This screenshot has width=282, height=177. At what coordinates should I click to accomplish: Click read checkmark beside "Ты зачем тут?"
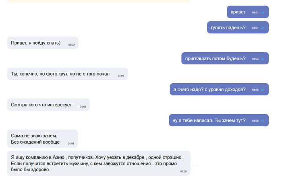263,121
